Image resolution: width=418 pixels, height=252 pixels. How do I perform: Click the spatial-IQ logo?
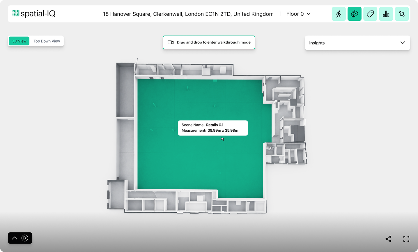click(x=34, y=13)
